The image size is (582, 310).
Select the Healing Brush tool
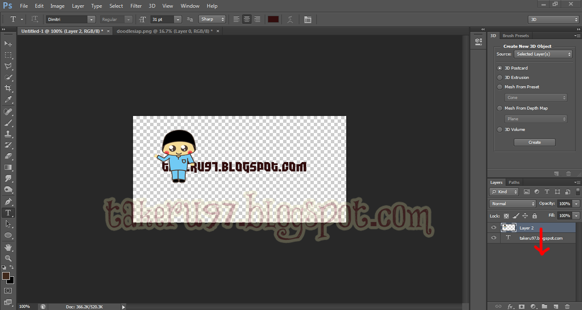point(8,112)
